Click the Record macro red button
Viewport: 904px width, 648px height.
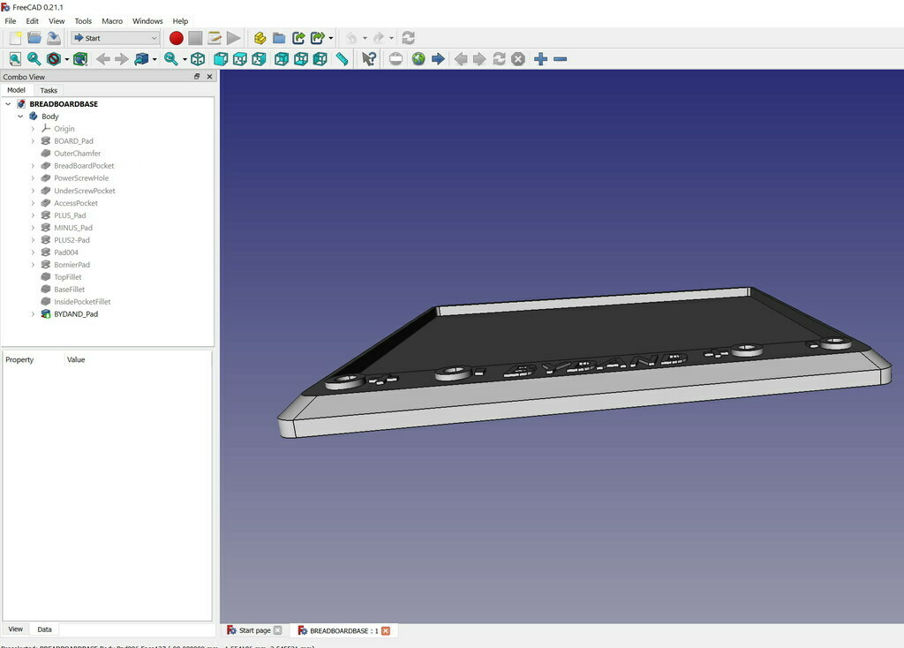(176, 38)
